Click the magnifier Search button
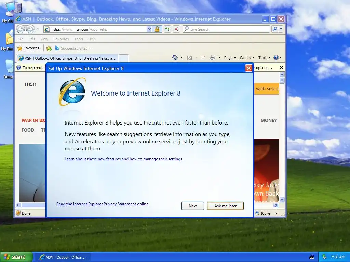The height and width of the screenshot is (262, 350). point(275,29)
